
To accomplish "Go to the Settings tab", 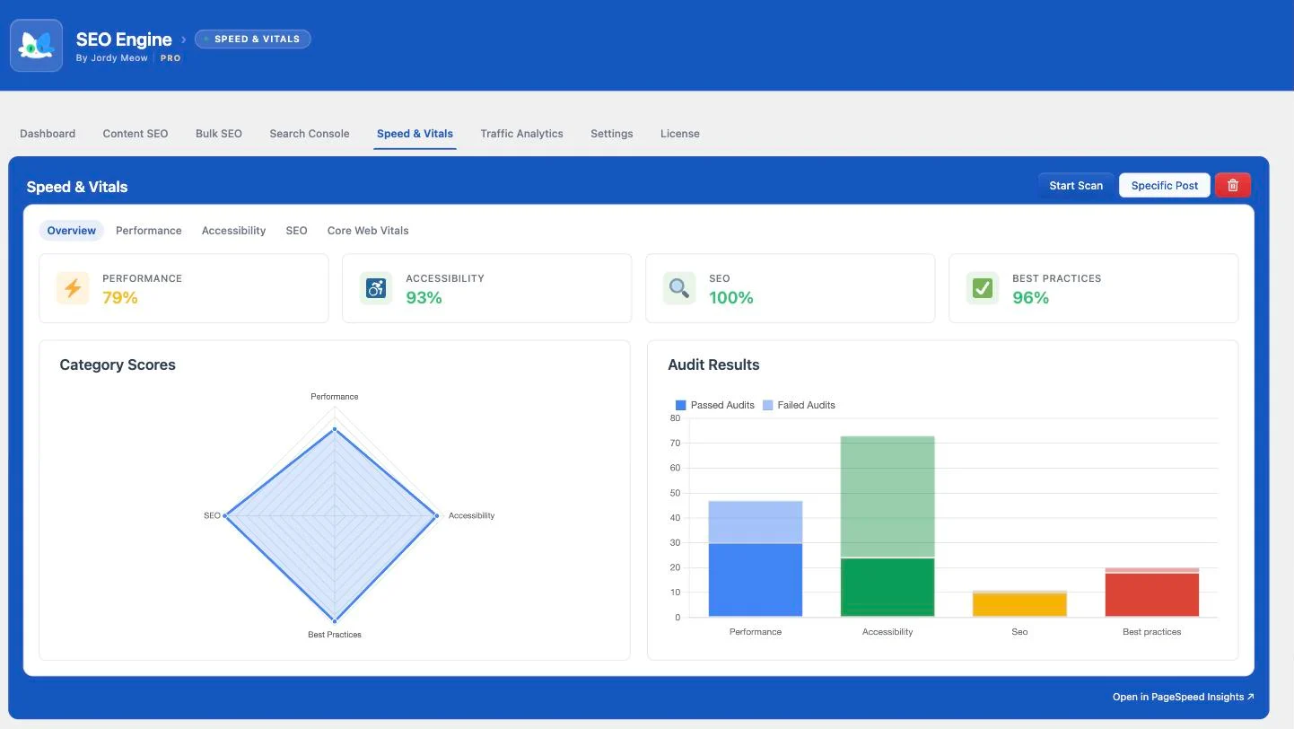I will click(612, 134).
